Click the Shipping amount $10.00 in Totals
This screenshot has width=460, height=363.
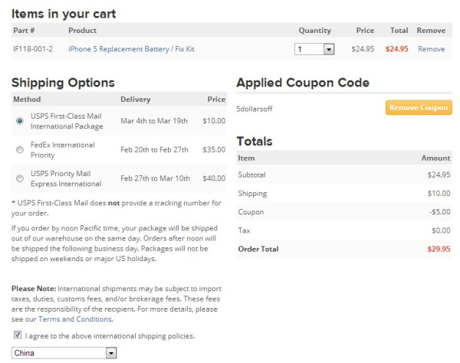click(x=439, y=193)
